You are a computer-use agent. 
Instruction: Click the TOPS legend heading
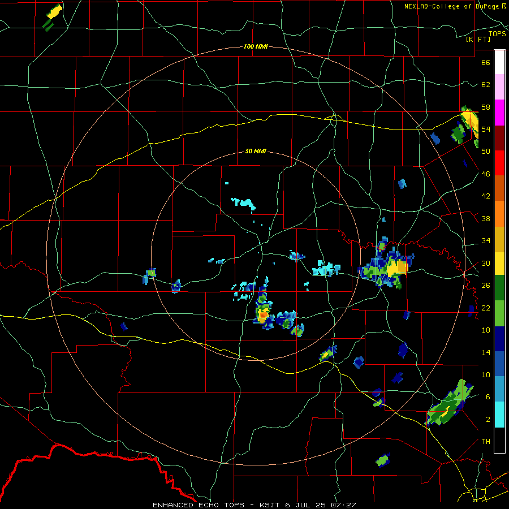point(497,33)
